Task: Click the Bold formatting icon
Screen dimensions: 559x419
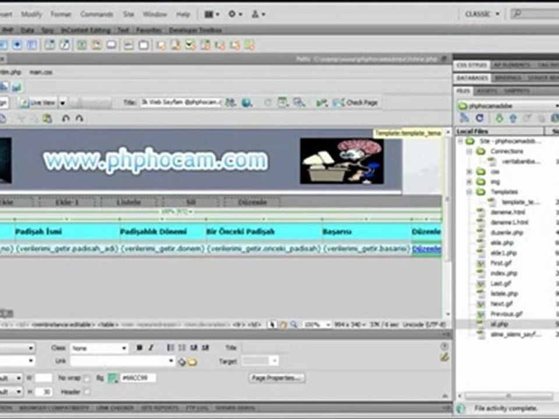Action: [139, 347]
